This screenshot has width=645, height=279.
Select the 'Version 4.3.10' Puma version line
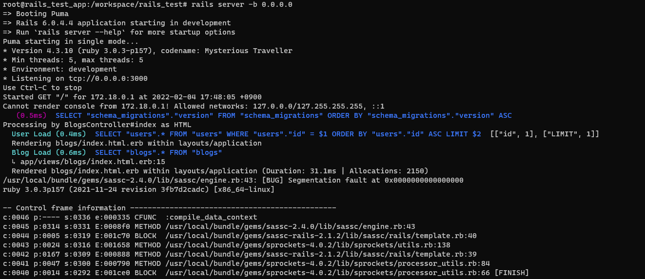pos(148,51)
